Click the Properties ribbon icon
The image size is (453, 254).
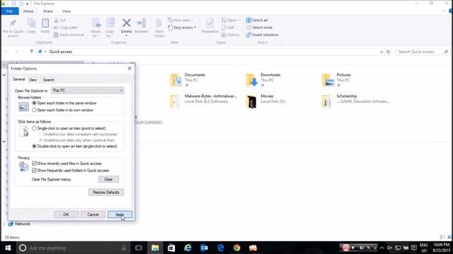210,26
